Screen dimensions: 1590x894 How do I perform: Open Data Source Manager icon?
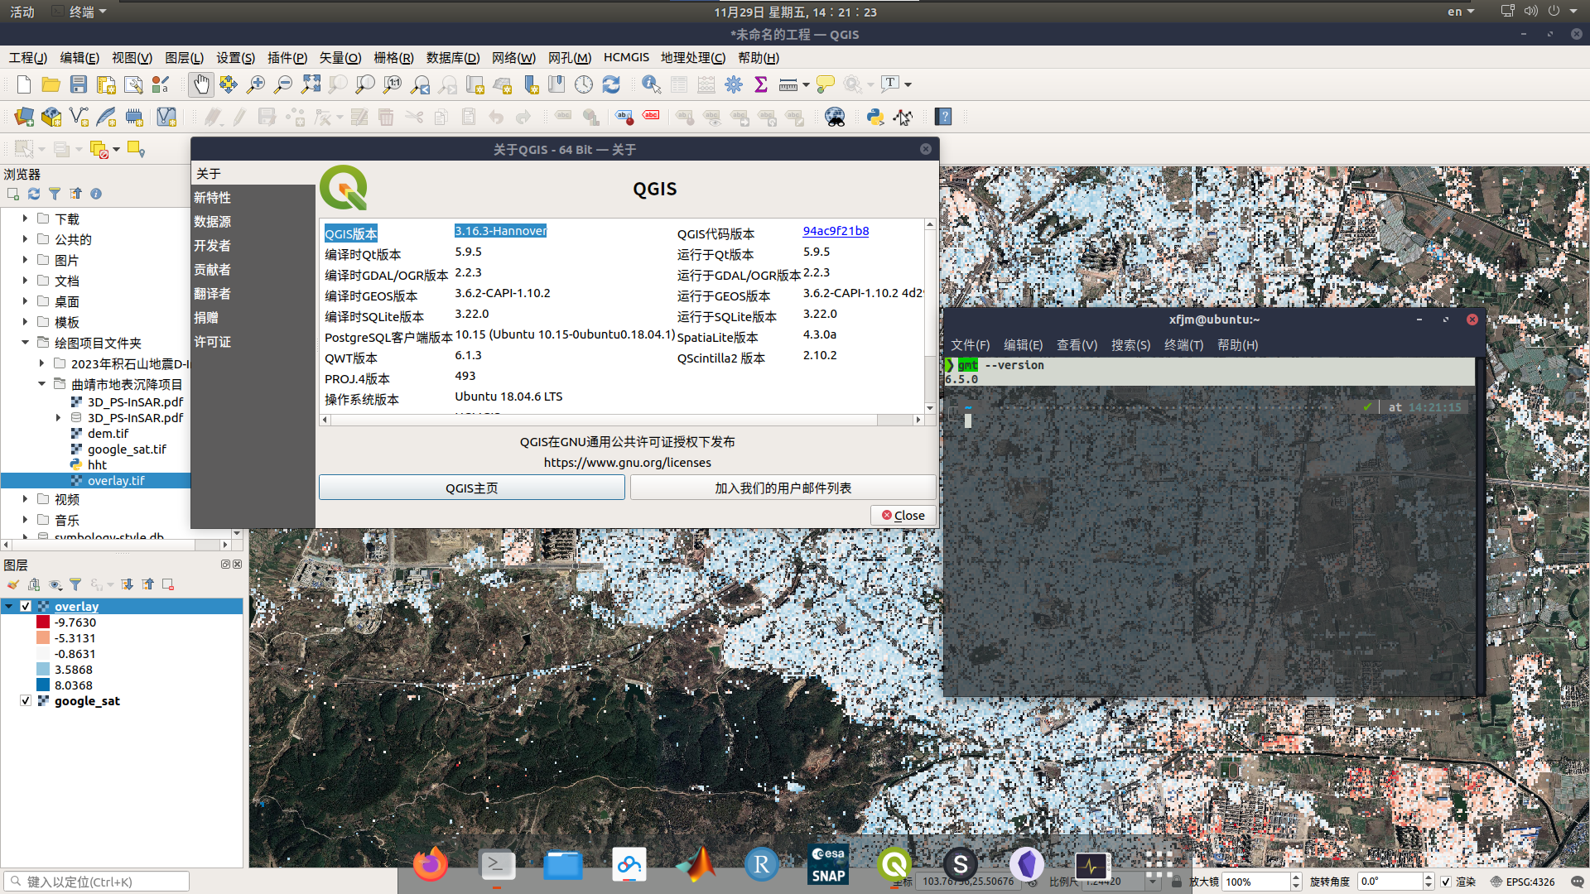[24, 118]
